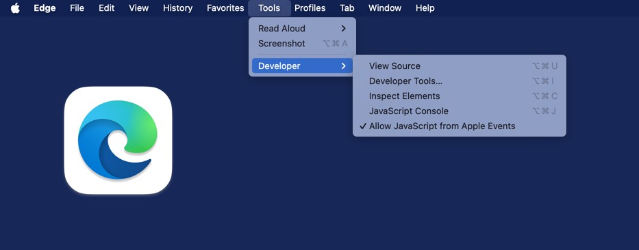Open the Tab menu
639x250 pixels.
347,8
